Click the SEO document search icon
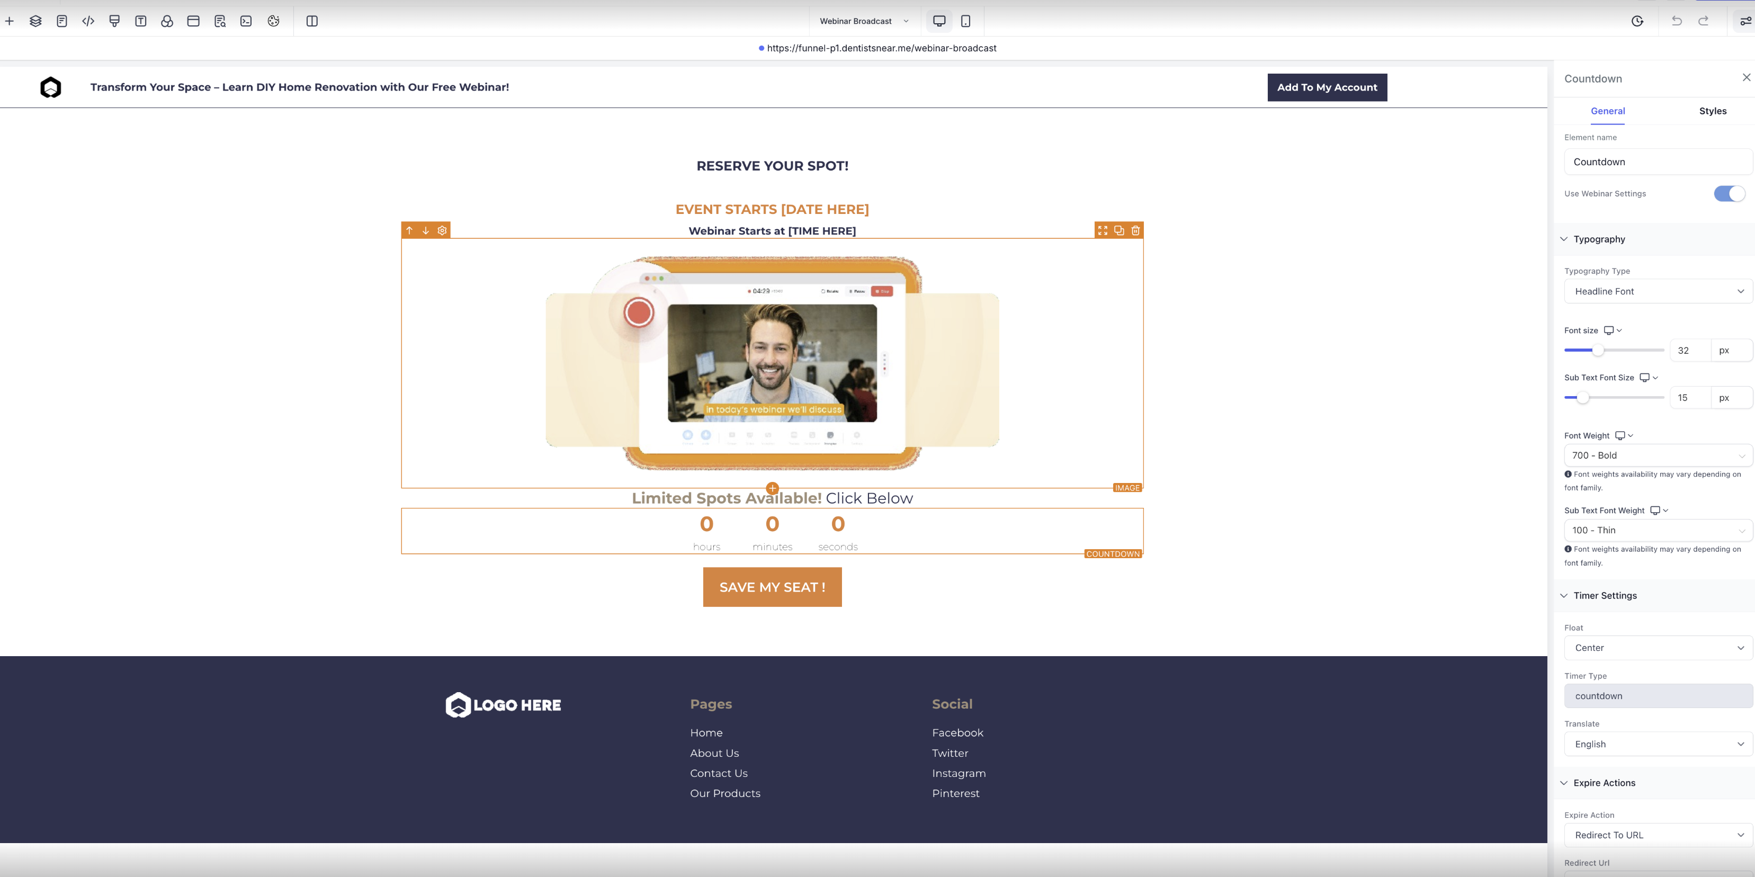Image resolution: width=1755 pixels, height=877 pixels. point(219,21)
